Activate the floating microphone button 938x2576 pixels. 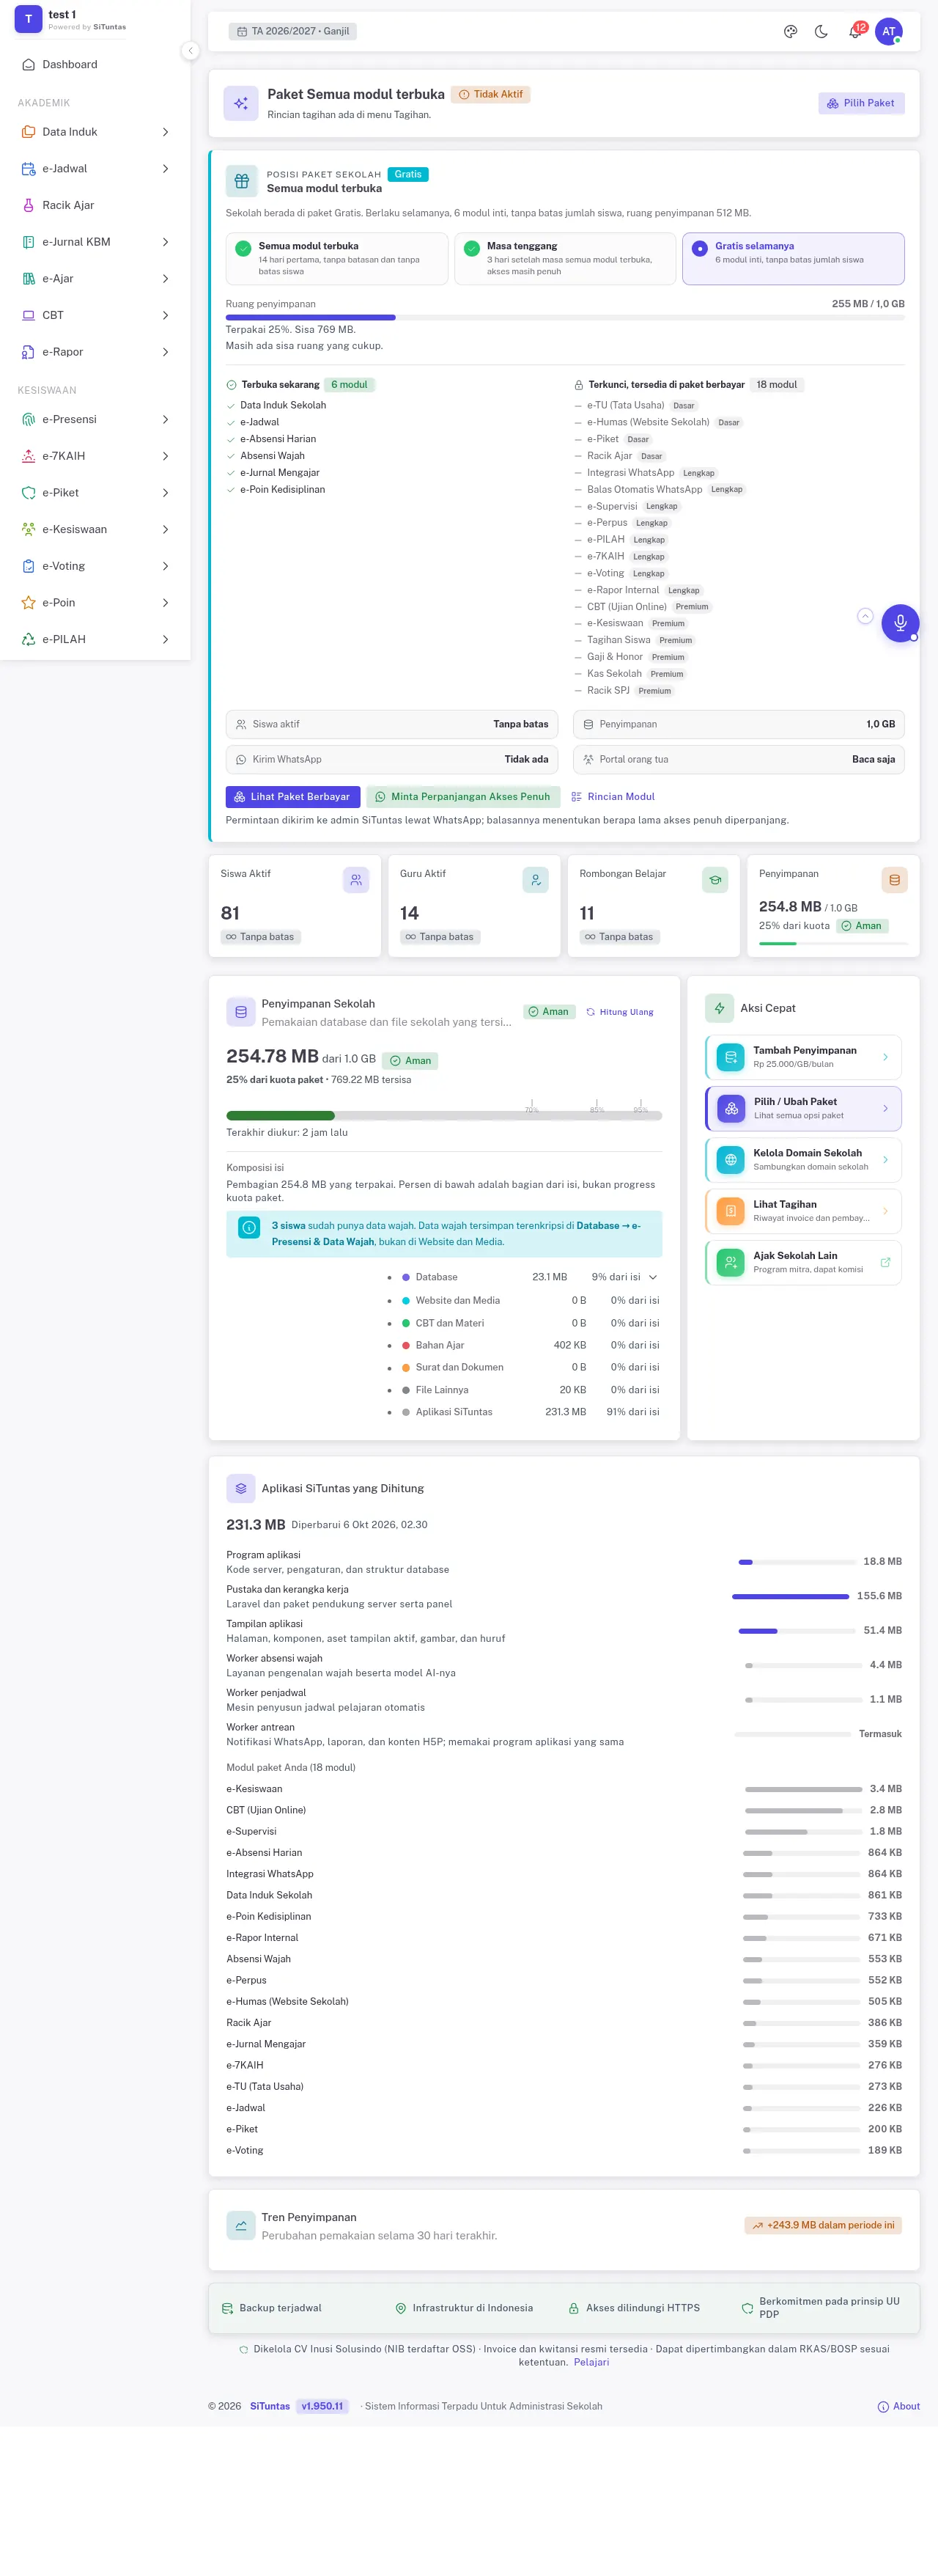pyautogui.click(x=899, y=623)
